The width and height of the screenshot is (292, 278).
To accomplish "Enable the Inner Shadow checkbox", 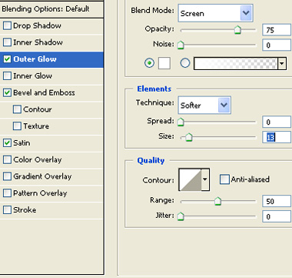I will (x=7, y=42).
